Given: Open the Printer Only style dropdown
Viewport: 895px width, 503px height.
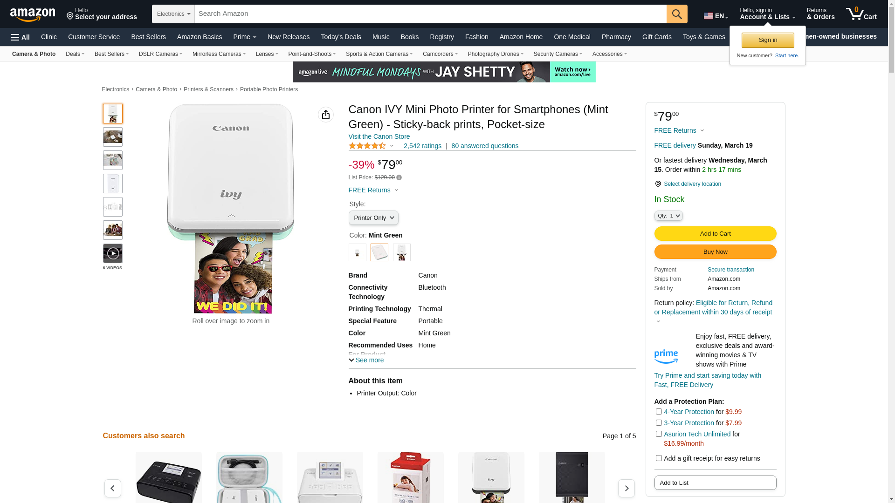Looking at the screenshot, I should pos(373,218).
